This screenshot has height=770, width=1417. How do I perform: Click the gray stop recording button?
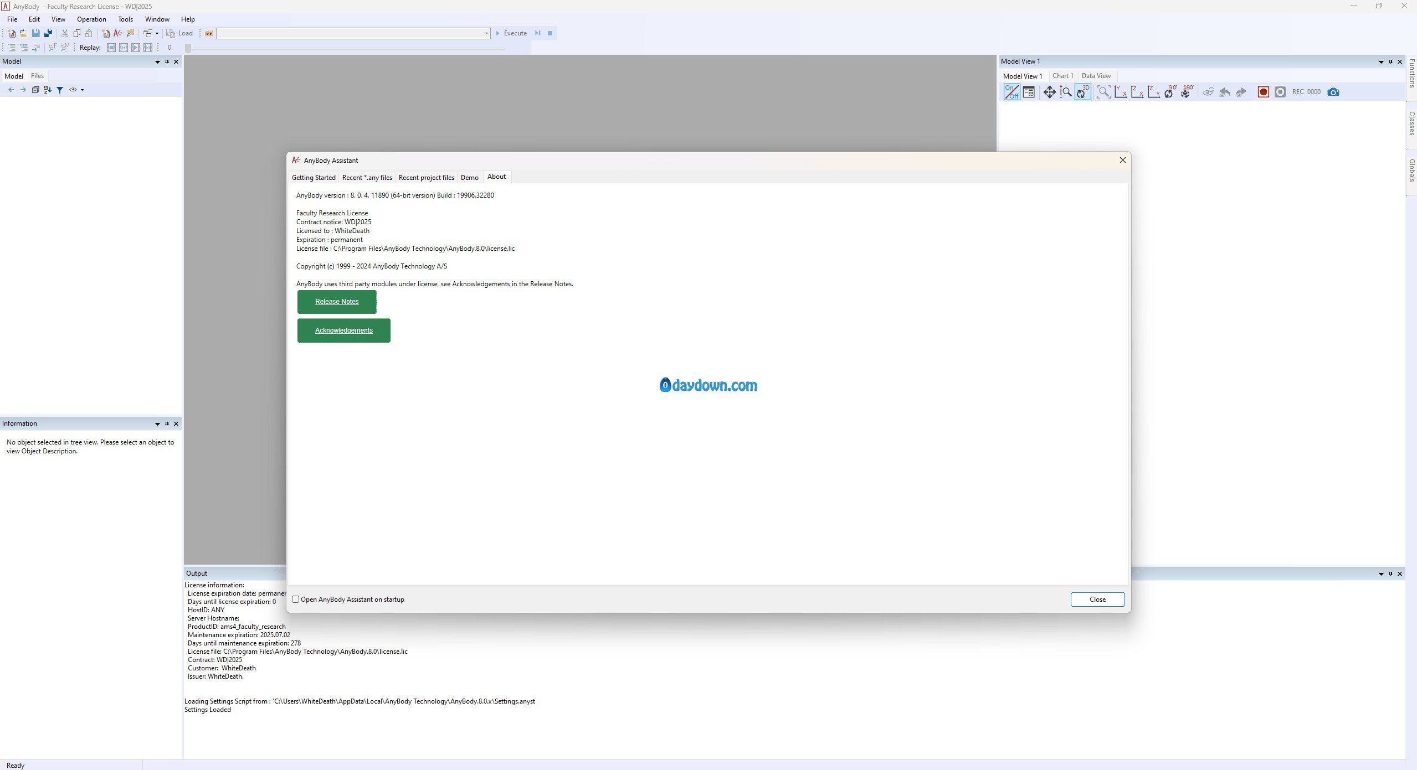tap(1280, 92)
